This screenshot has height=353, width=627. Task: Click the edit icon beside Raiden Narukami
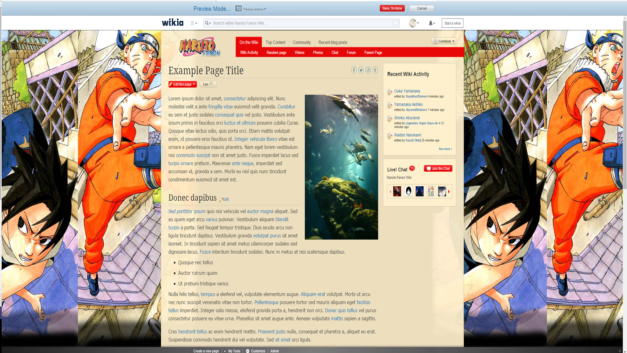point(390,136)
